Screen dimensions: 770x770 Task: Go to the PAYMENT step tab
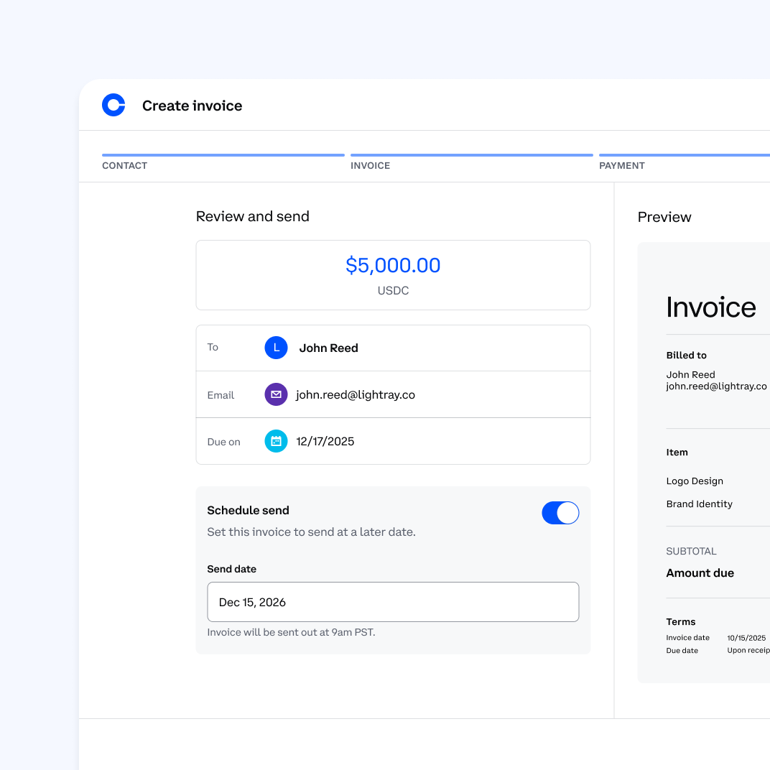(x=622, y=165)
